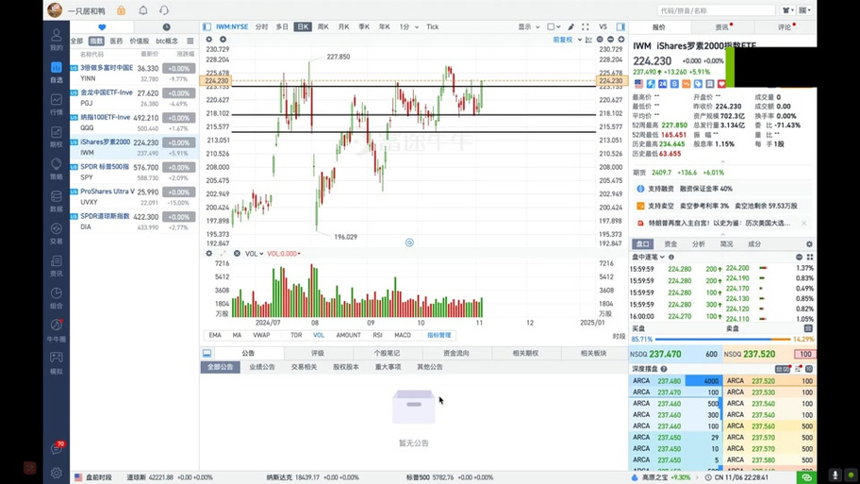Toggle the 时段 session display
This screenshot has height=484, width=860.
coord(619,336)
